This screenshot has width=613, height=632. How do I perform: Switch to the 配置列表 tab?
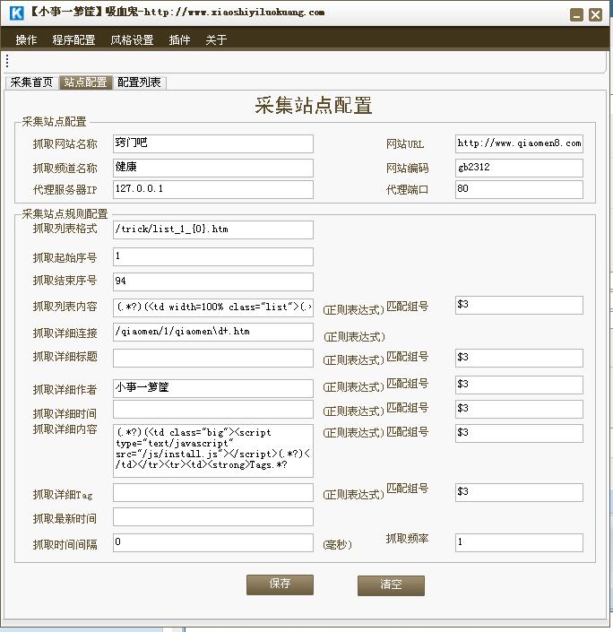(x=140, y=82)
